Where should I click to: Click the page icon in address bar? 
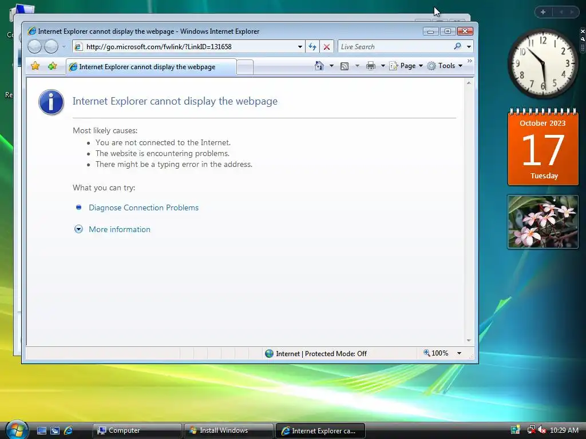[x=78, y=47]
